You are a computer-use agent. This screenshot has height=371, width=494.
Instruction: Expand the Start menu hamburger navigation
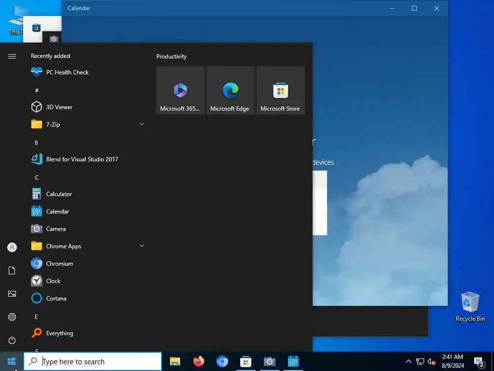tap(12, 56)
